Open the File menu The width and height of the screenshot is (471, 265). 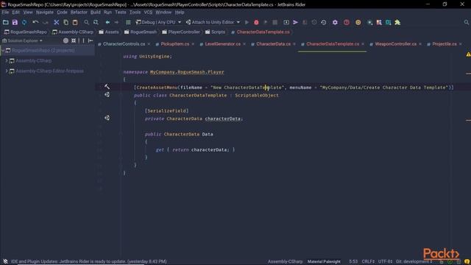click(x=5, y=13)
